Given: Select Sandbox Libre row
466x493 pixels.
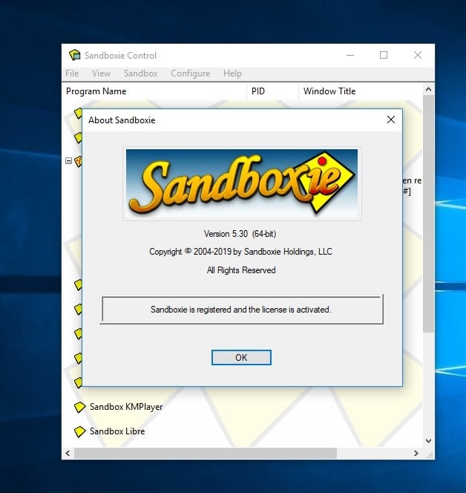Looking at the screenshot, I should point(117,431).
